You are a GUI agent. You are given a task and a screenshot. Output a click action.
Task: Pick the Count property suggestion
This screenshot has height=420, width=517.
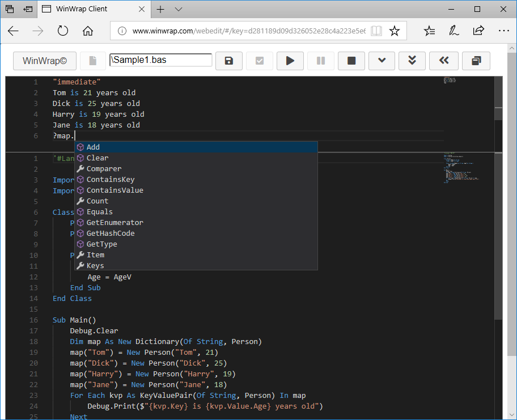97,201
